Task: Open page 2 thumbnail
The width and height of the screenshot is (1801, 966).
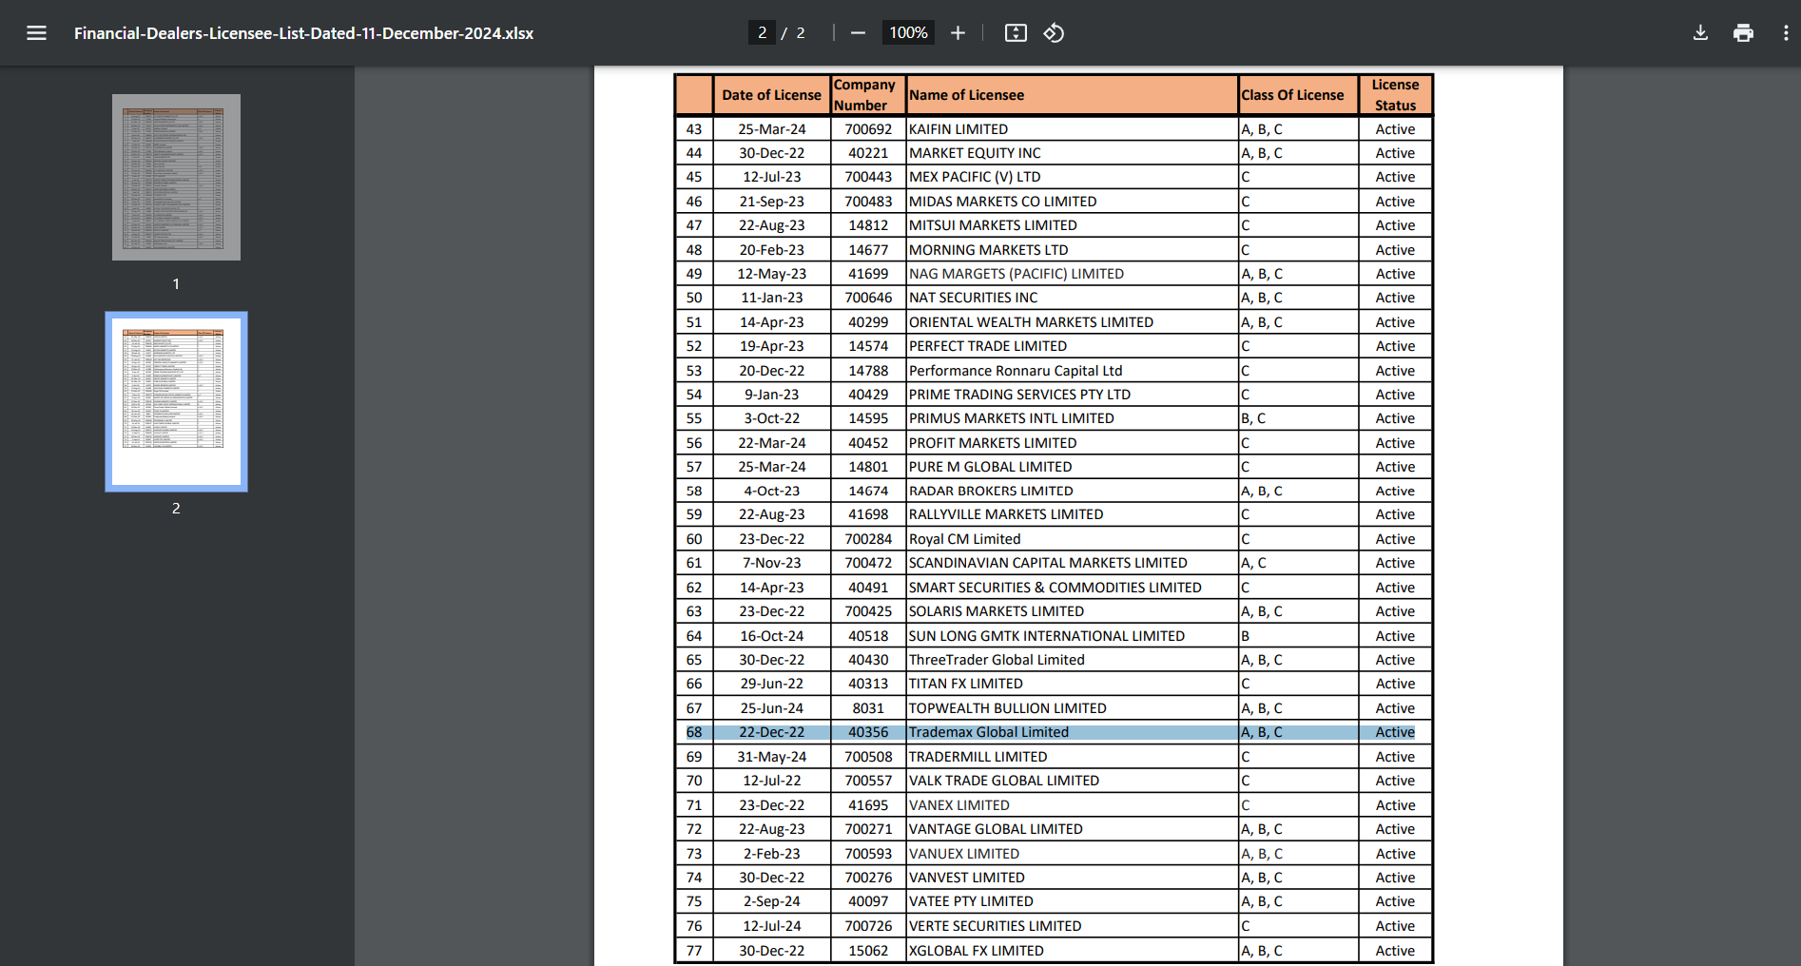Action: (176, 401)
